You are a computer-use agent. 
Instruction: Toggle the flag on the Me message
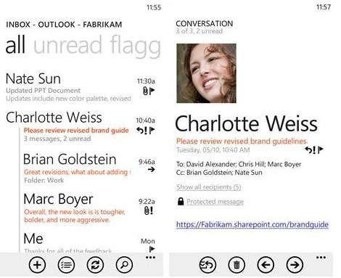click(x=152, y=249)
